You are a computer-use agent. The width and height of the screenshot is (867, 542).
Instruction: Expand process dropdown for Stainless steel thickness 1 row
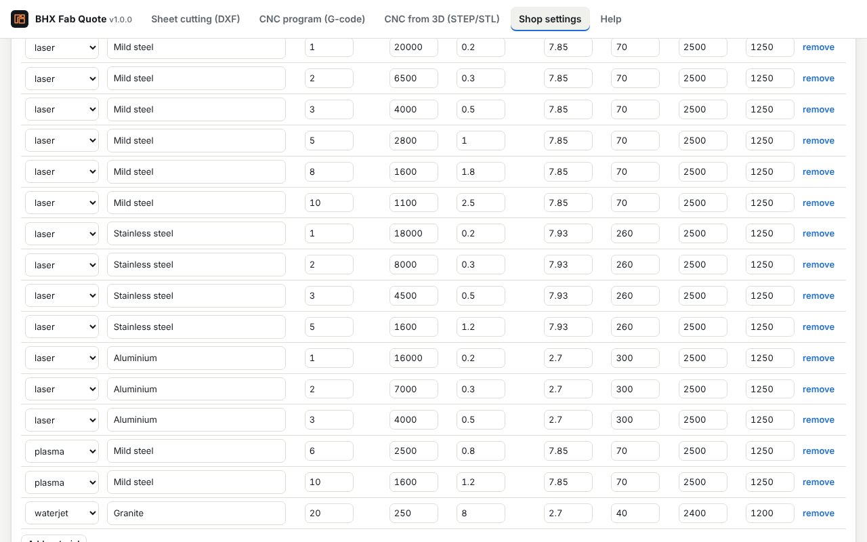[x=62, y=233]
